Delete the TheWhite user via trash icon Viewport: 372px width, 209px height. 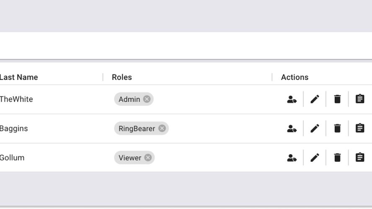point(337,99)
